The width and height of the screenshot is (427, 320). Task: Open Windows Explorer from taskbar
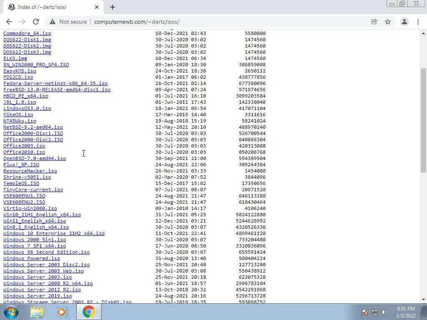point(37,312)
